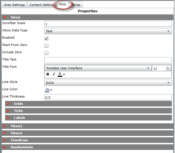
Task: Click the Line Thickness input field
Action: 108,98
